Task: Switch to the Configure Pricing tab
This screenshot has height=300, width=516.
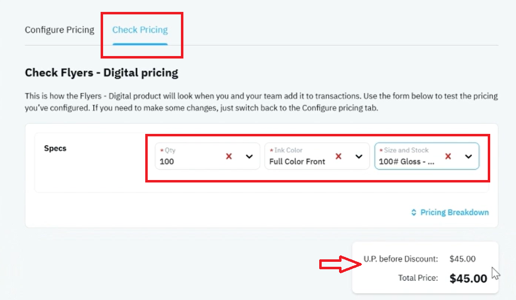Action: tap(59, 30)
